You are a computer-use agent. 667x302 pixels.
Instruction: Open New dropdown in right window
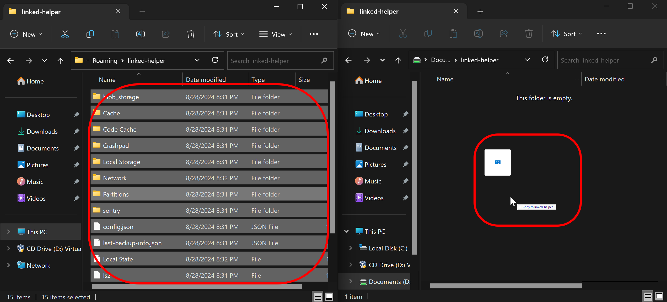(x=364, y=33)
